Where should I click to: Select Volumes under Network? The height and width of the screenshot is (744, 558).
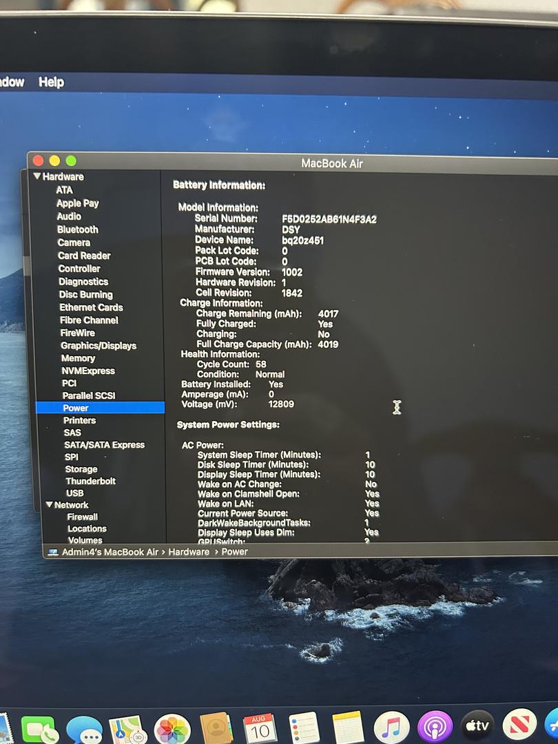tap(85, 540)
